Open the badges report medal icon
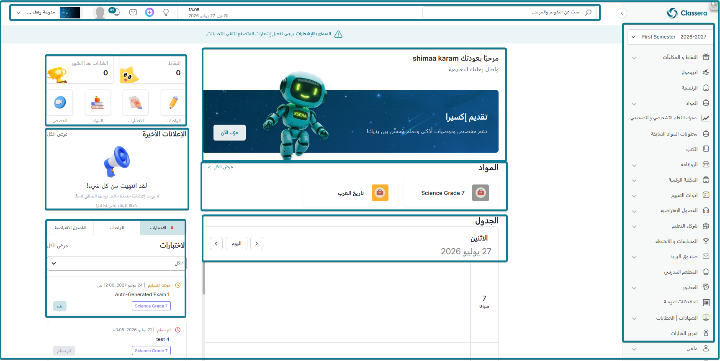The width and height of the screenshot is (720, 361). 706,333
